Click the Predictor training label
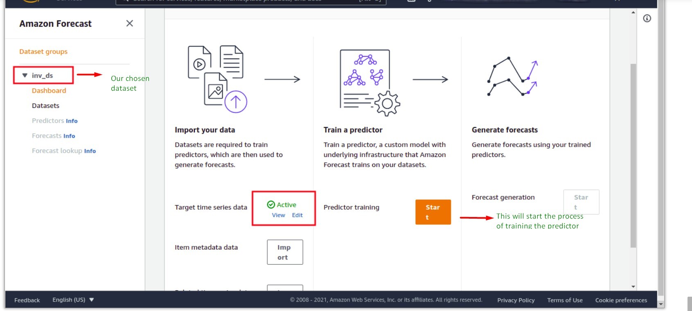Screen dimensions: 692x311 [x=351, y=207]
